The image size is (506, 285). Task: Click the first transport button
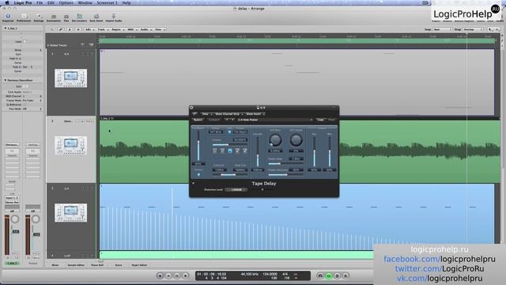click(x=160, y=275)
